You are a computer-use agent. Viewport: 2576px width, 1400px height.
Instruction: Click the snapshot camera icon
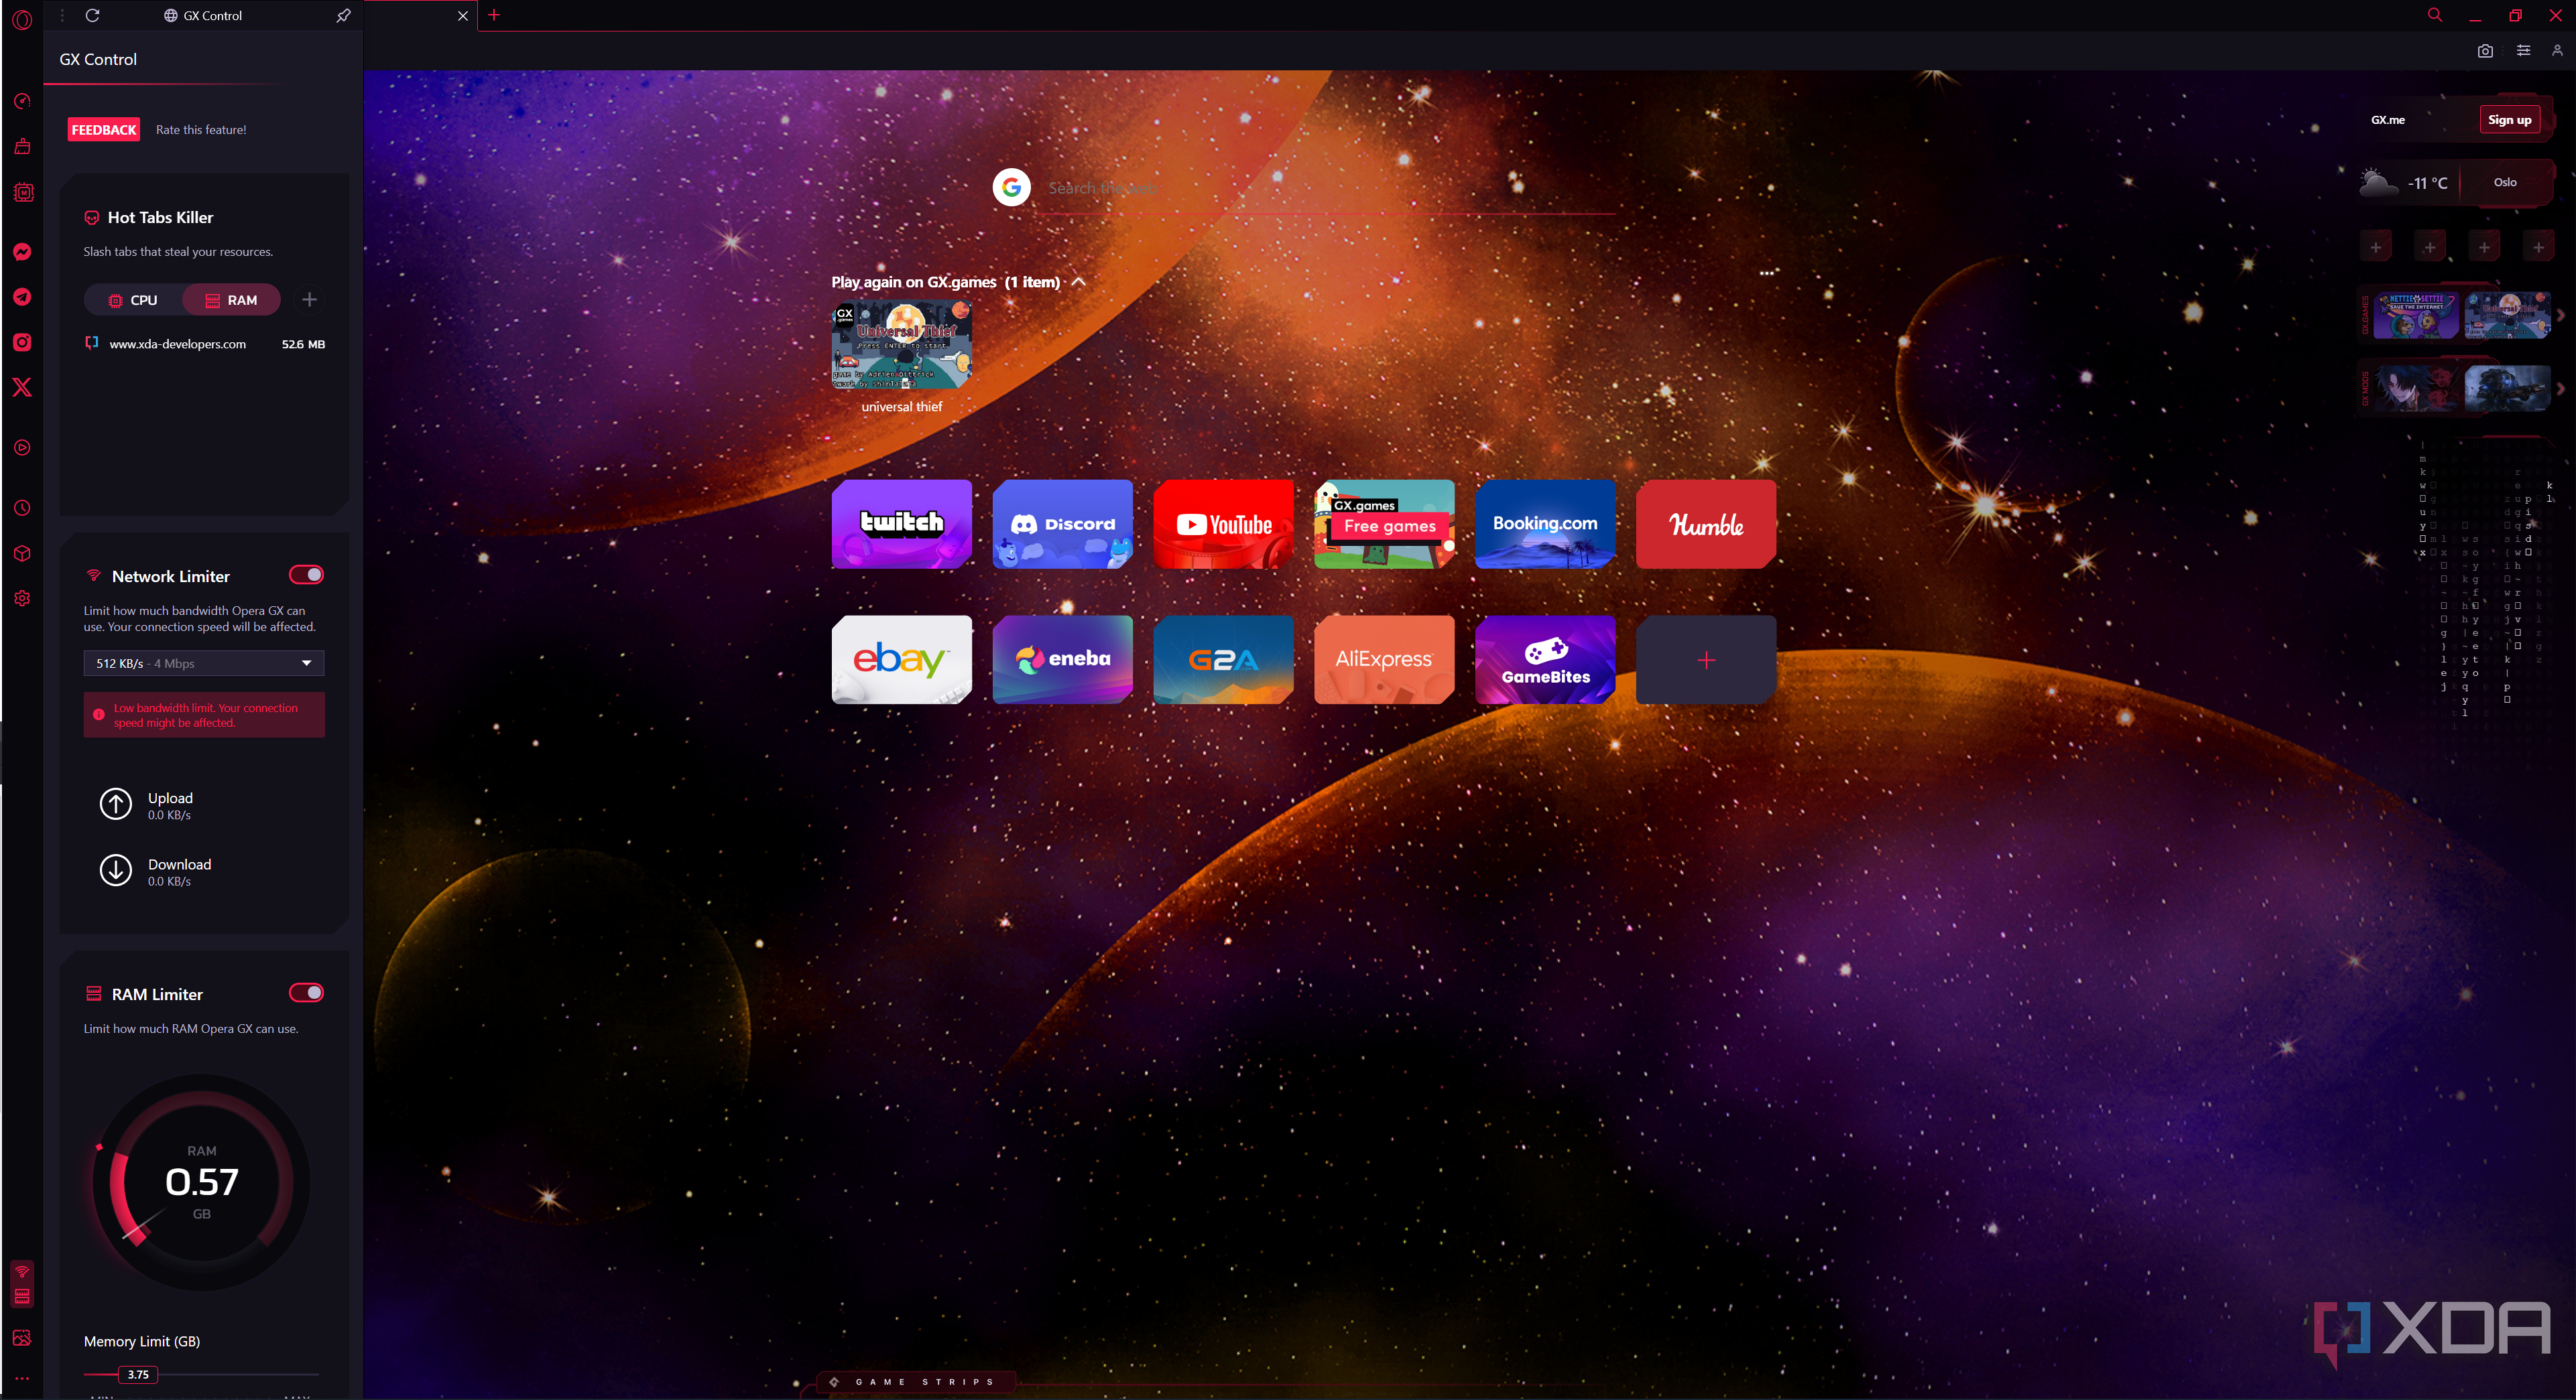[x=2485, y=51]
